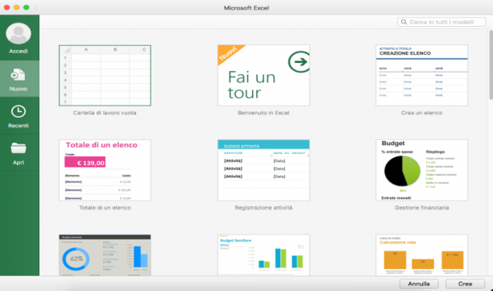493x291 pixels.
Task: Select the Nuovo sidebar icon
Action: point(18,75)
